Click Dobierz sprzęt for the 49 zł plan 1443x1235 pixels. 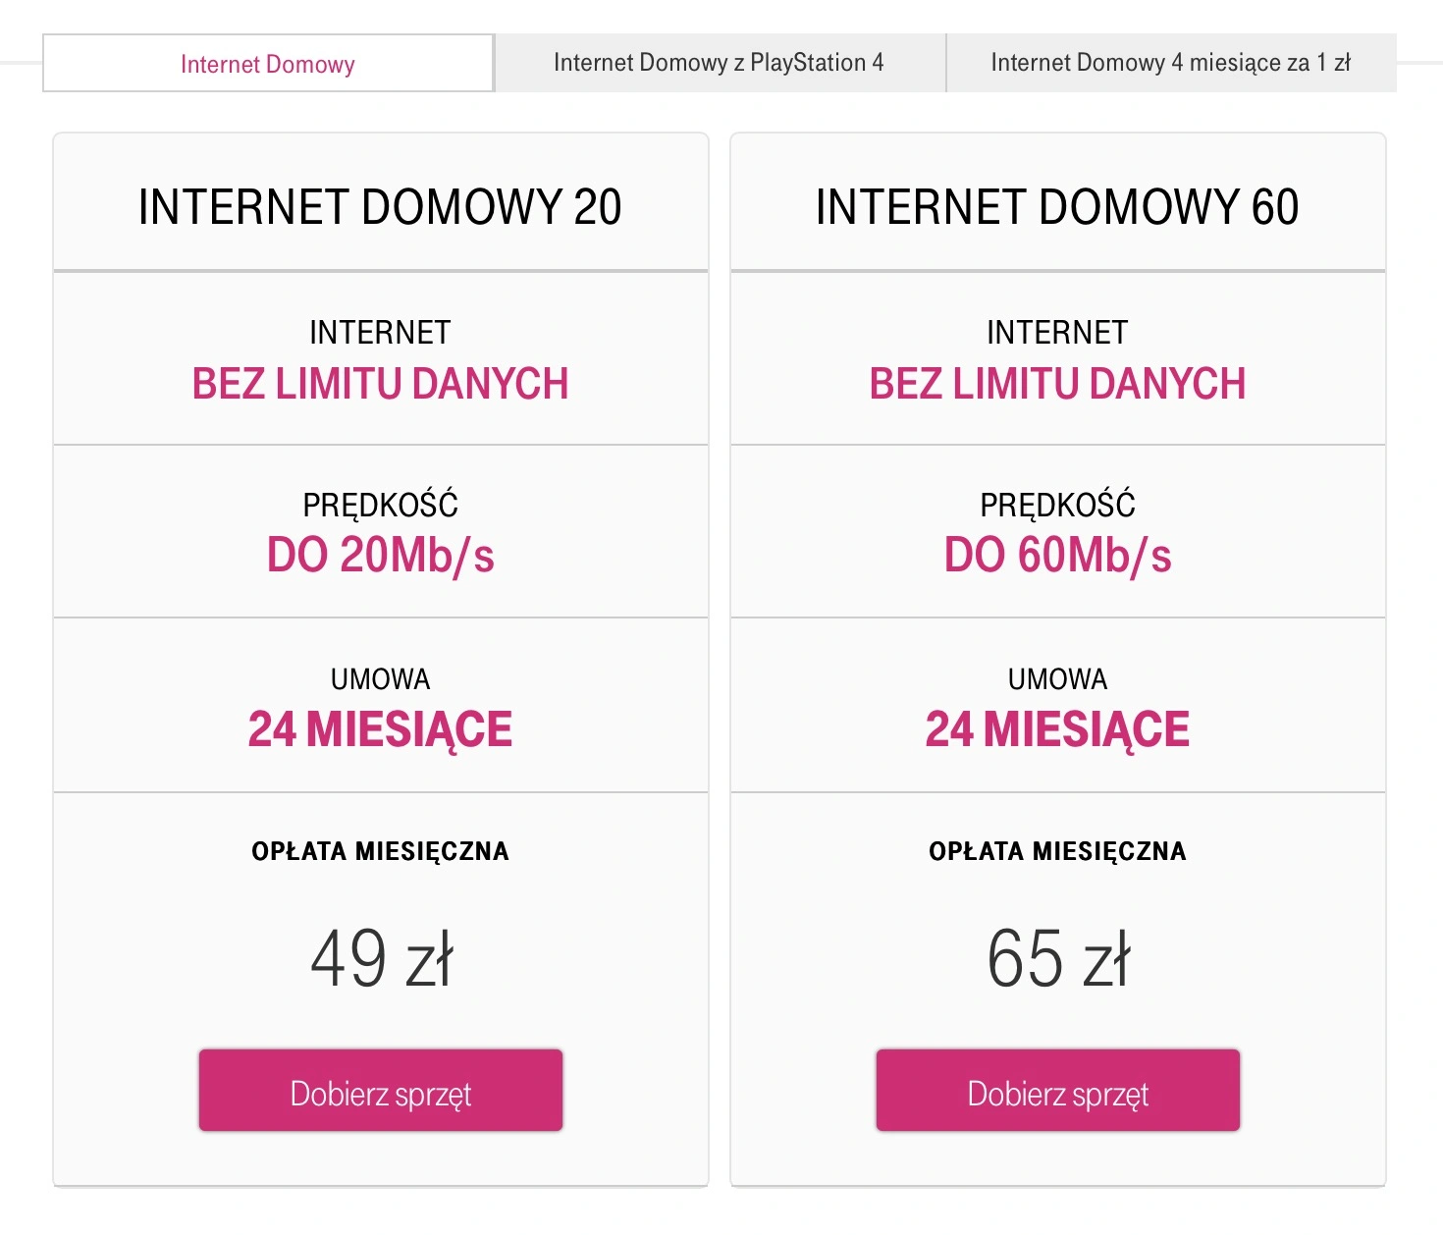381,1091
